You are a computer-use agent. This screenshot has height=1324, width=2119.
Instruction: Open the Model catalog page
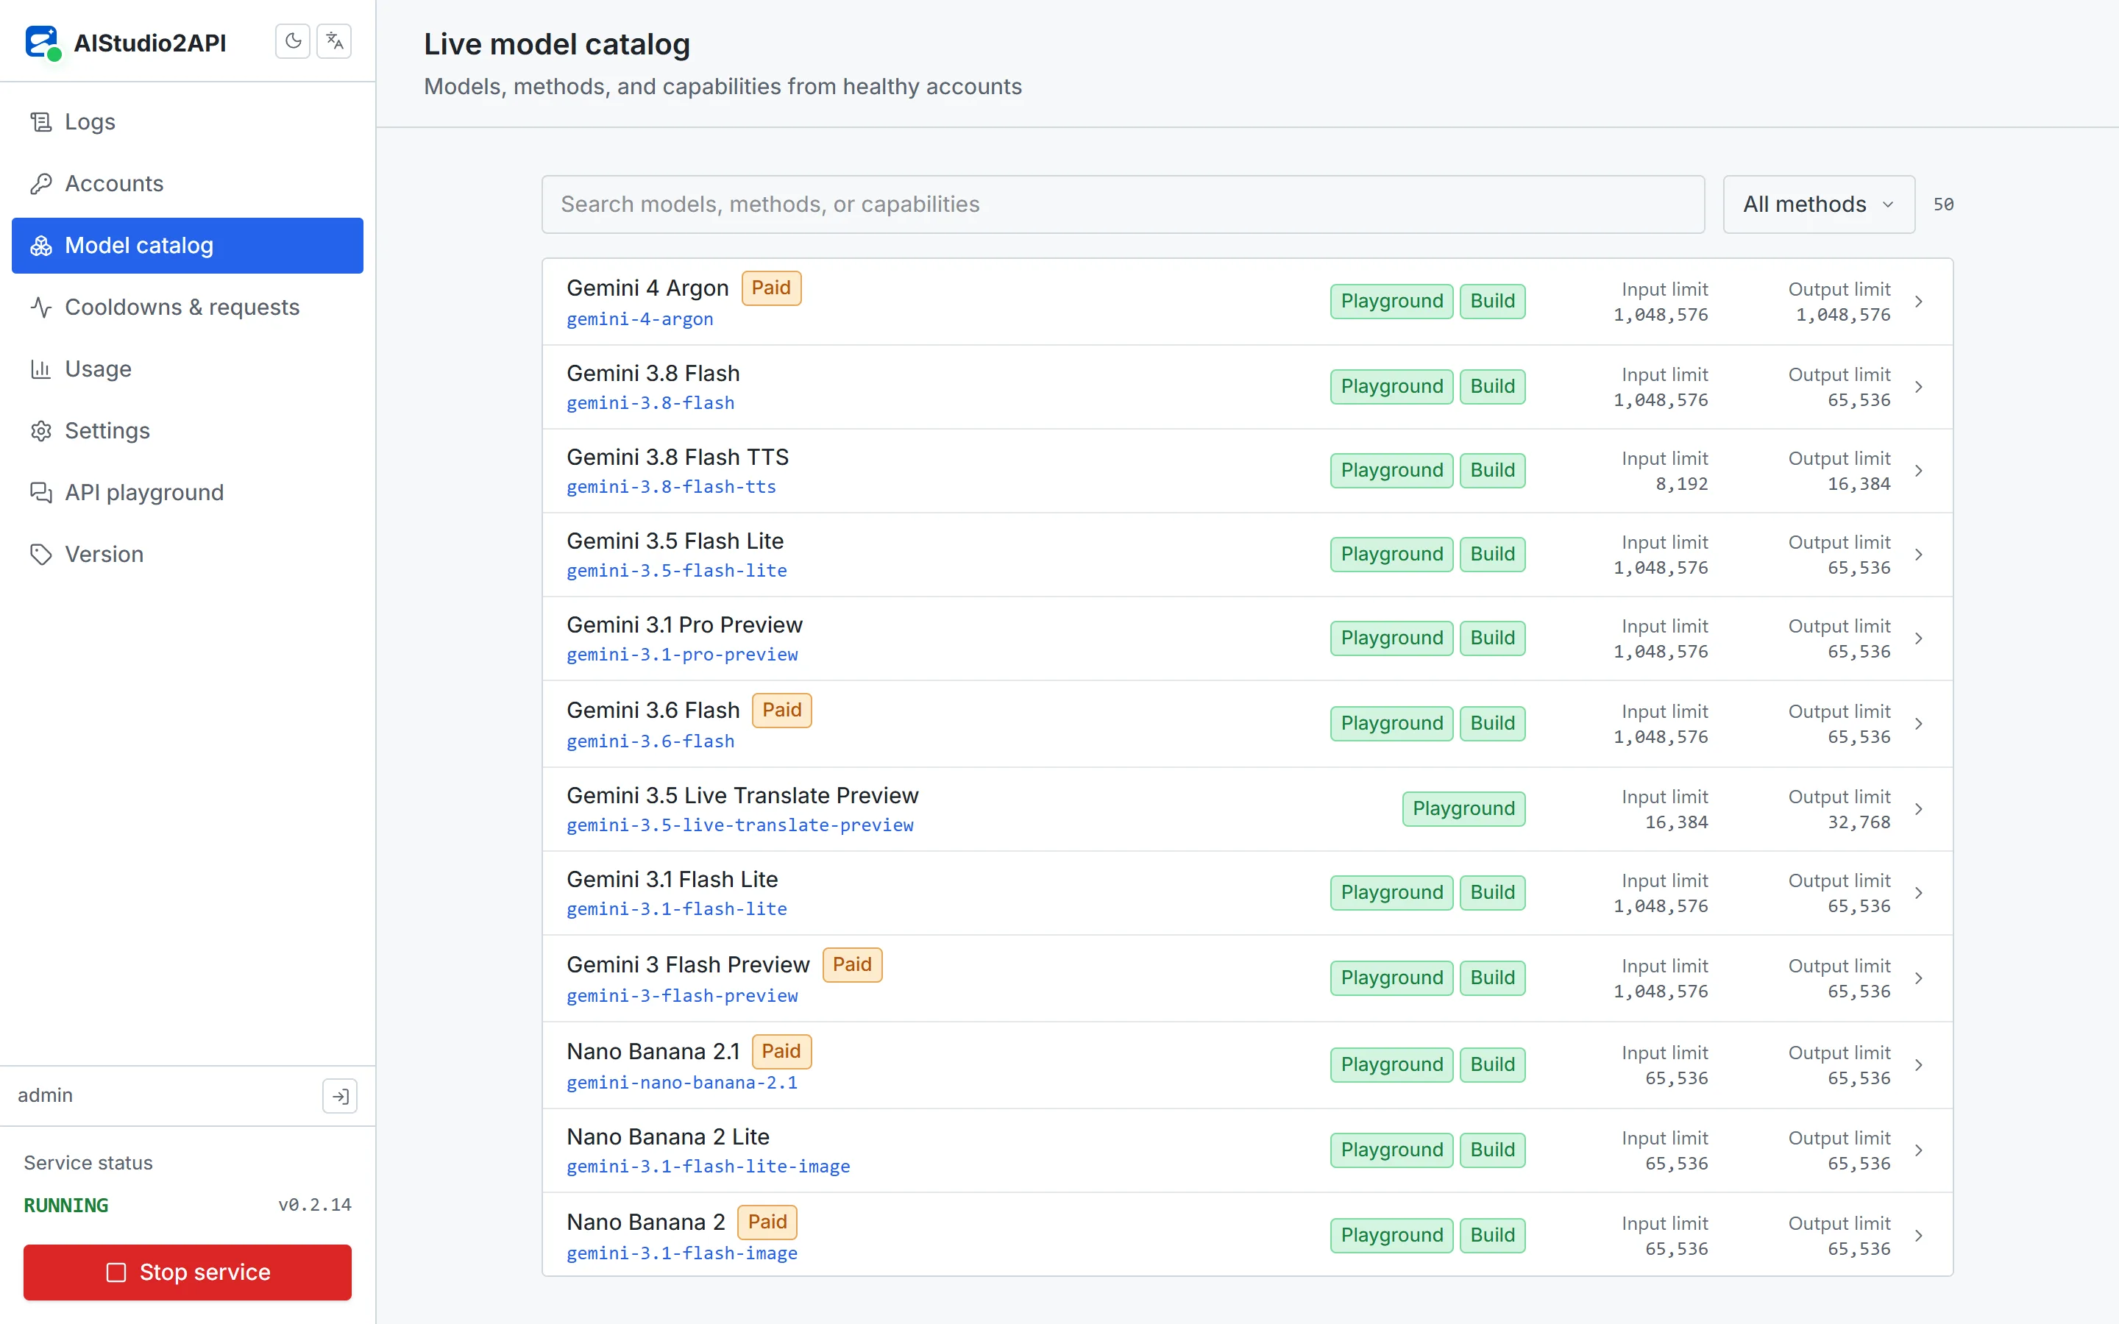188,245
